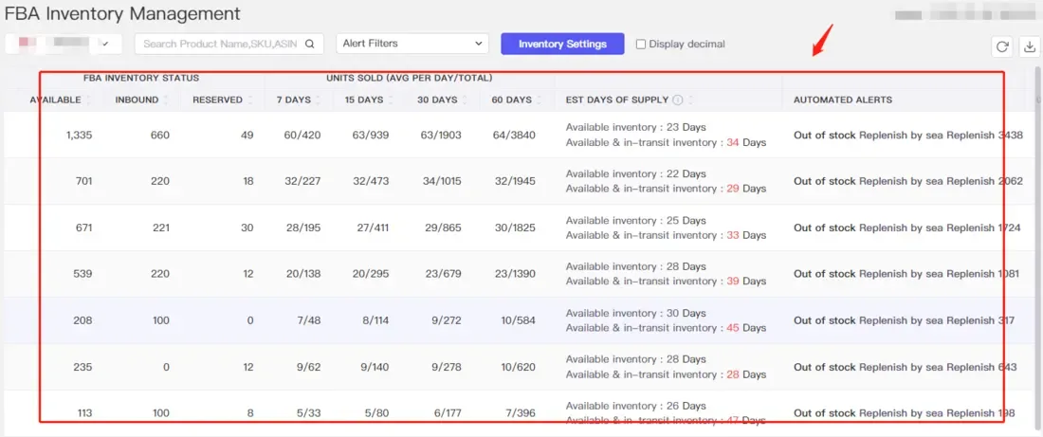Sort by the 15 Days column arrows

[391, 100]
